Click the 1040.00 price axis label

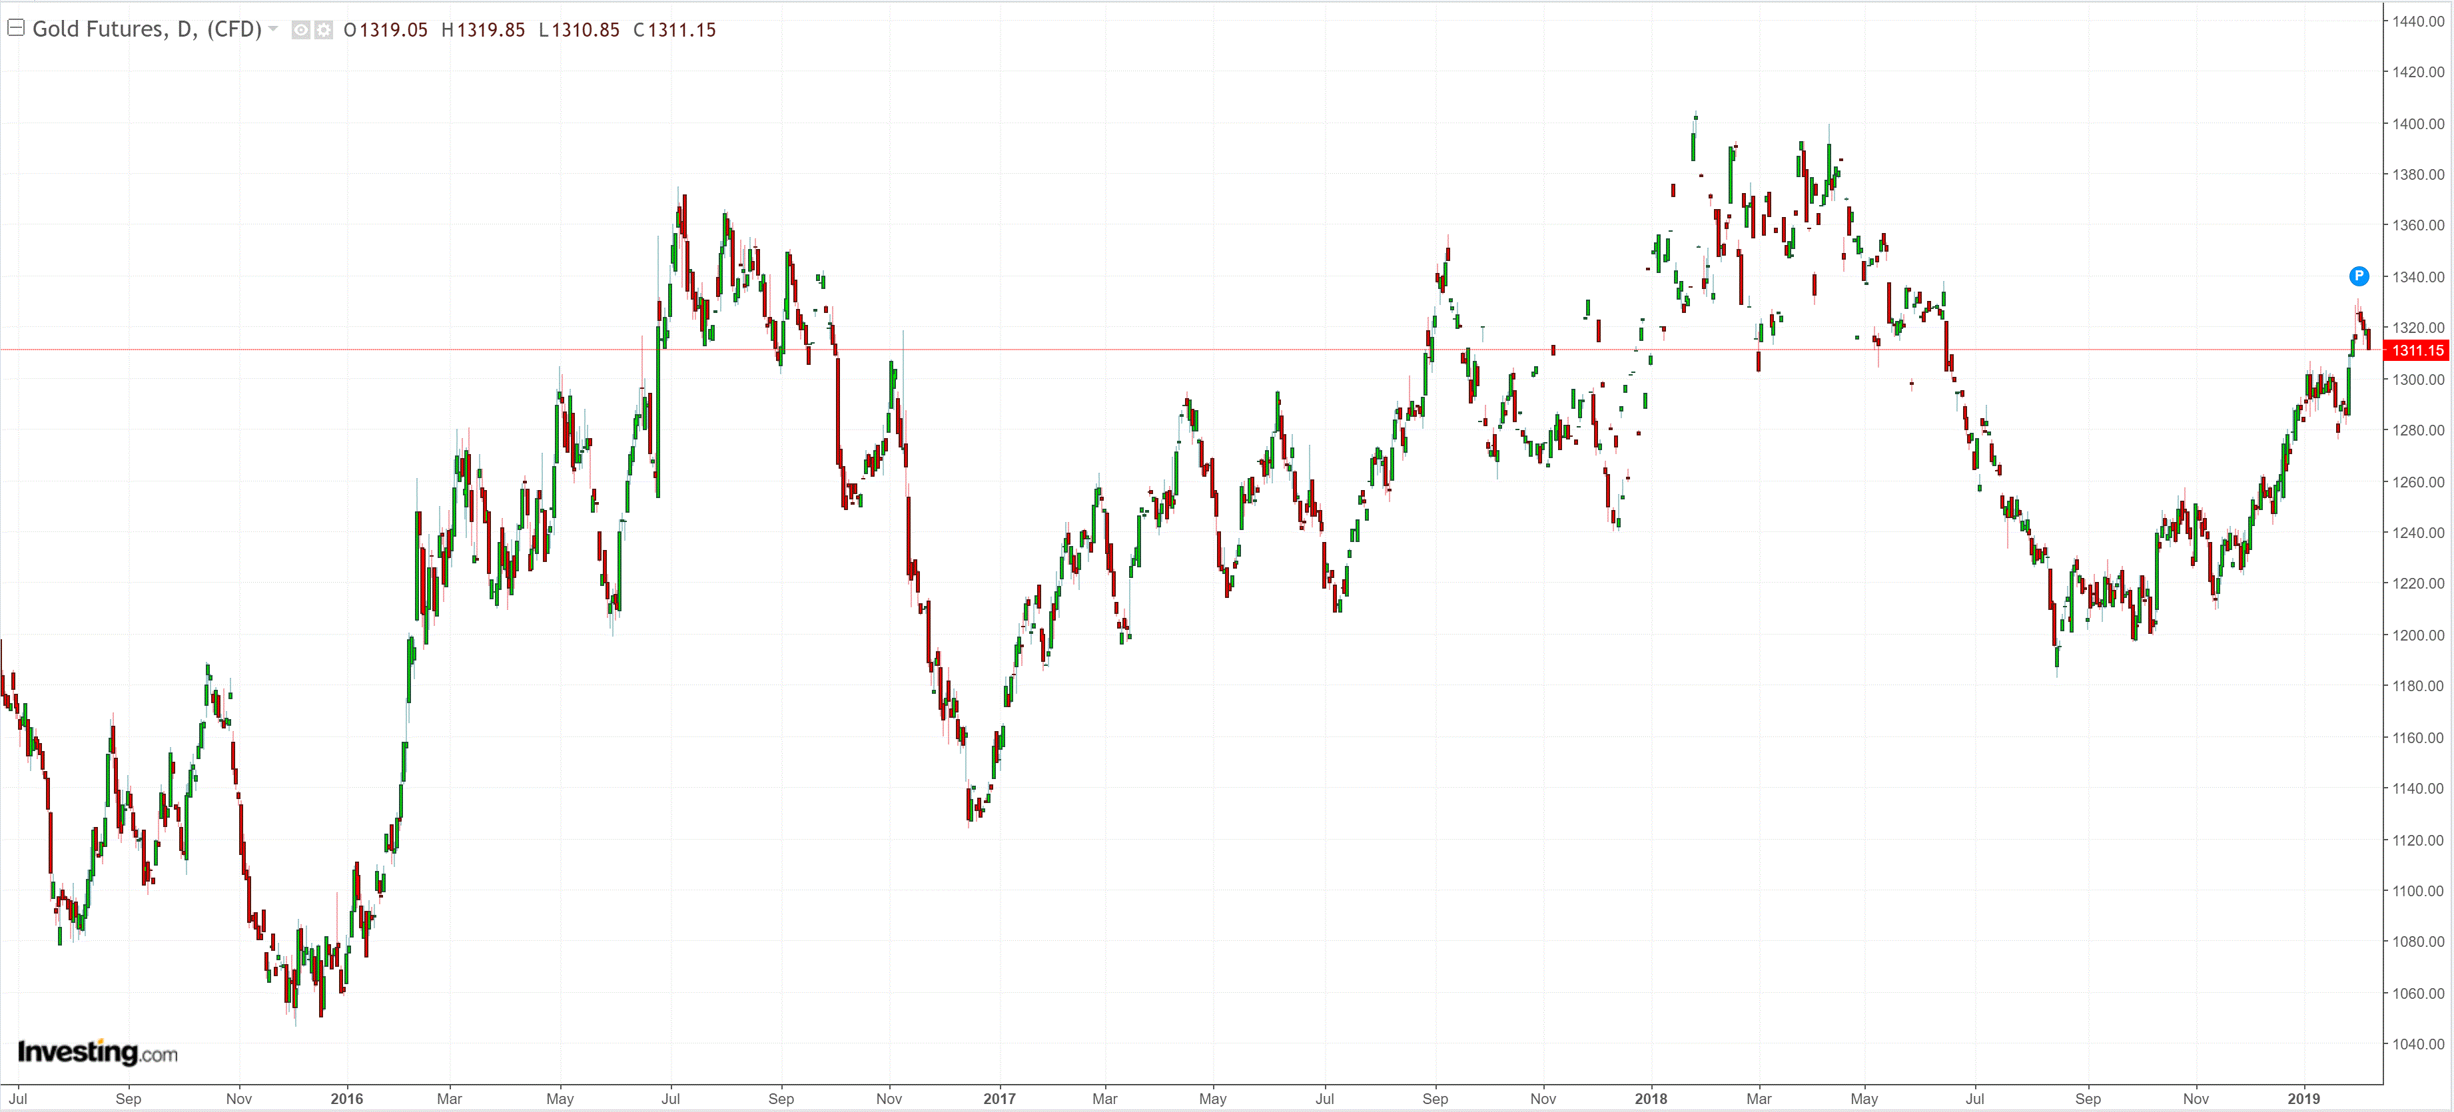point(2418,1044)
